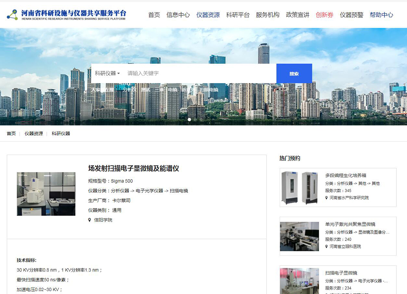The image size is (407, 294).
Task: Open the 创新券 navigation item
Action: (324, 15)
